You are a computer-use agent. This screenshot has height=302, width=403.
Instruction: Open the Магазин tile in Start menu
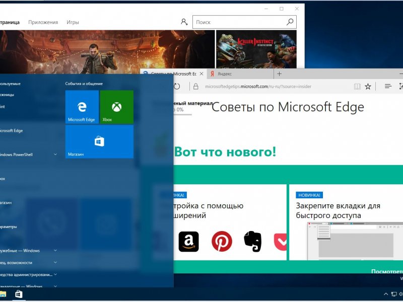[x=99, y=141]
